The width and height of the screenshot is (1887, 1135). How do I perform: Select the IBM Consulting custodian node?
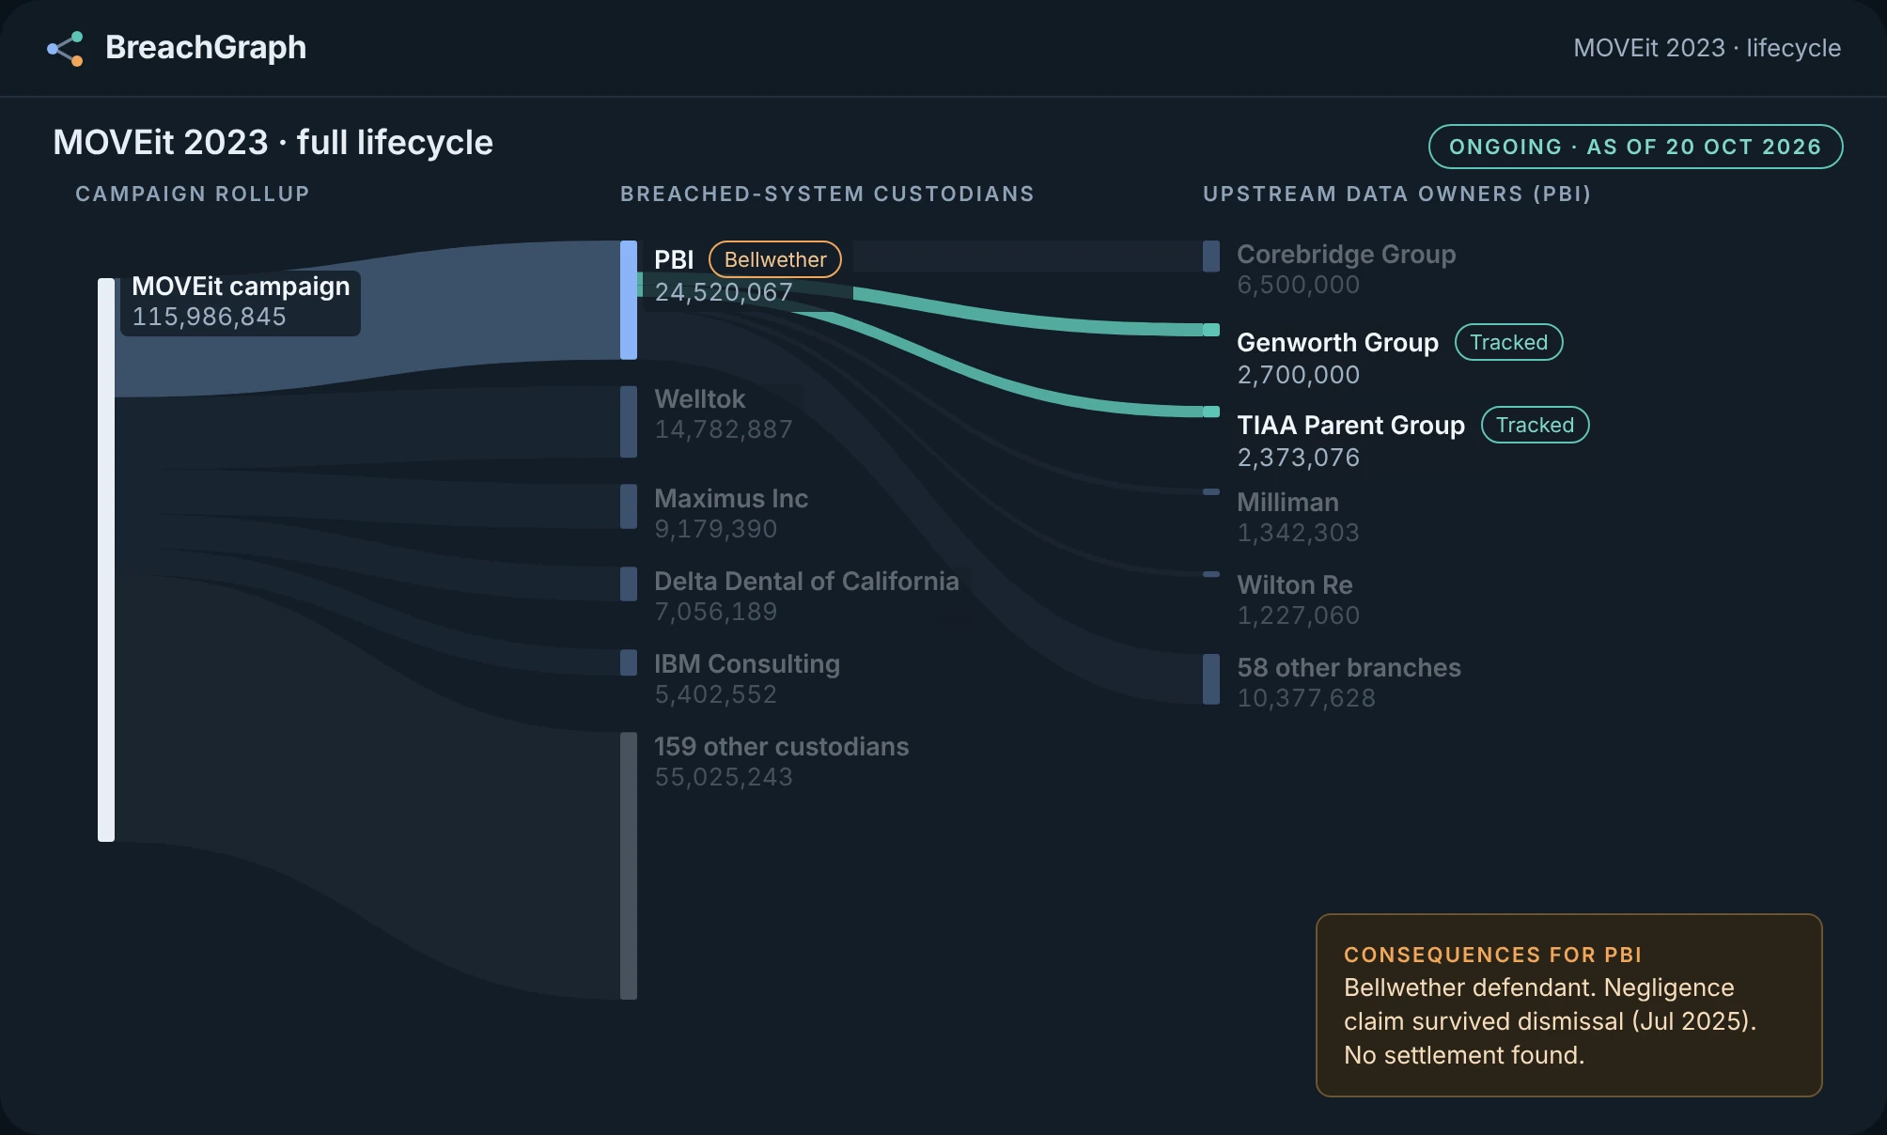pos(629,662)
